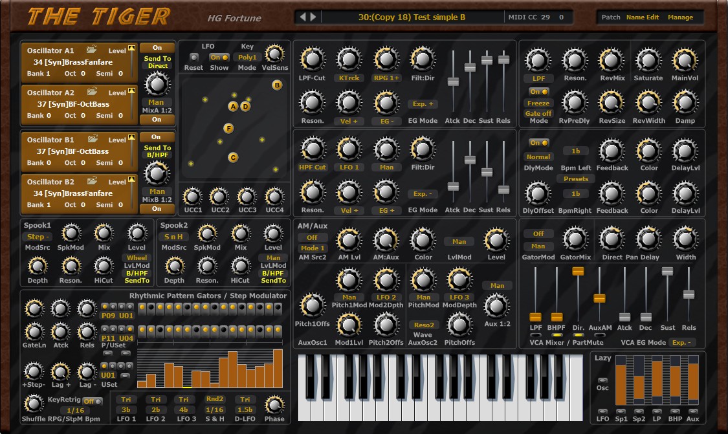Open the Patch menu
This screenshot has height=434, width=728.
point(610,17)
